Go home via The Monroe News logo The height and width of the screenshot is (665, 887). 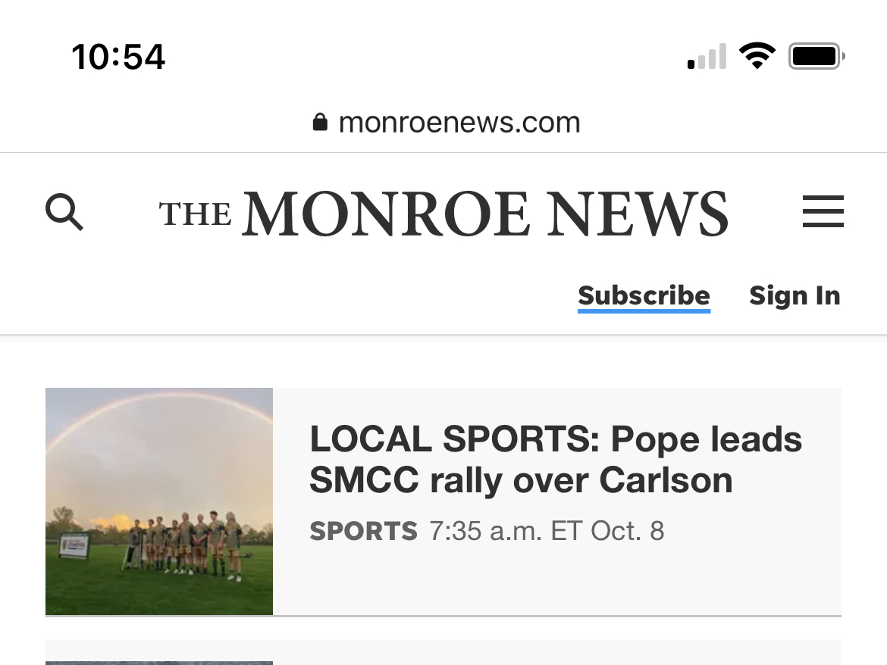point(444,213)
